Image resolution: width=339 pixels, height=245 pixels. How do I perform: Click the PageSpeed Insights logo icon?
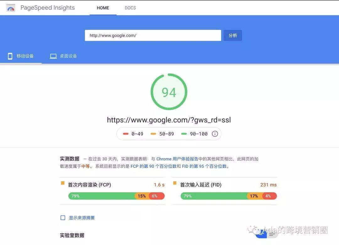(x=11, y=8)
